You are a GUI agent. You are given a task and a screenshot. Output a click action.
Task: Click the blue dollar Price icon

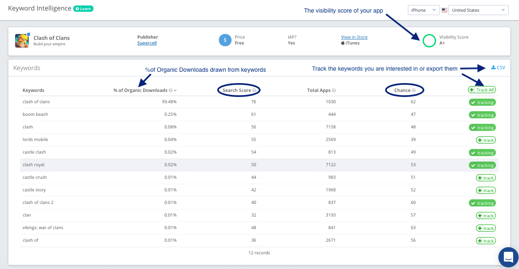225,40
